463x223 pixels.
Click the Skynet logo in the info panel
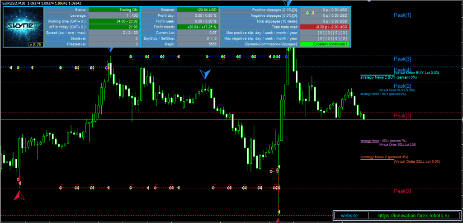tap(24, 25)
